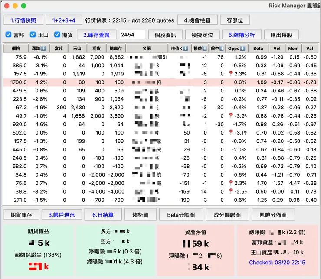Click the 期貨權益 panel title

(x=39, y=231)
